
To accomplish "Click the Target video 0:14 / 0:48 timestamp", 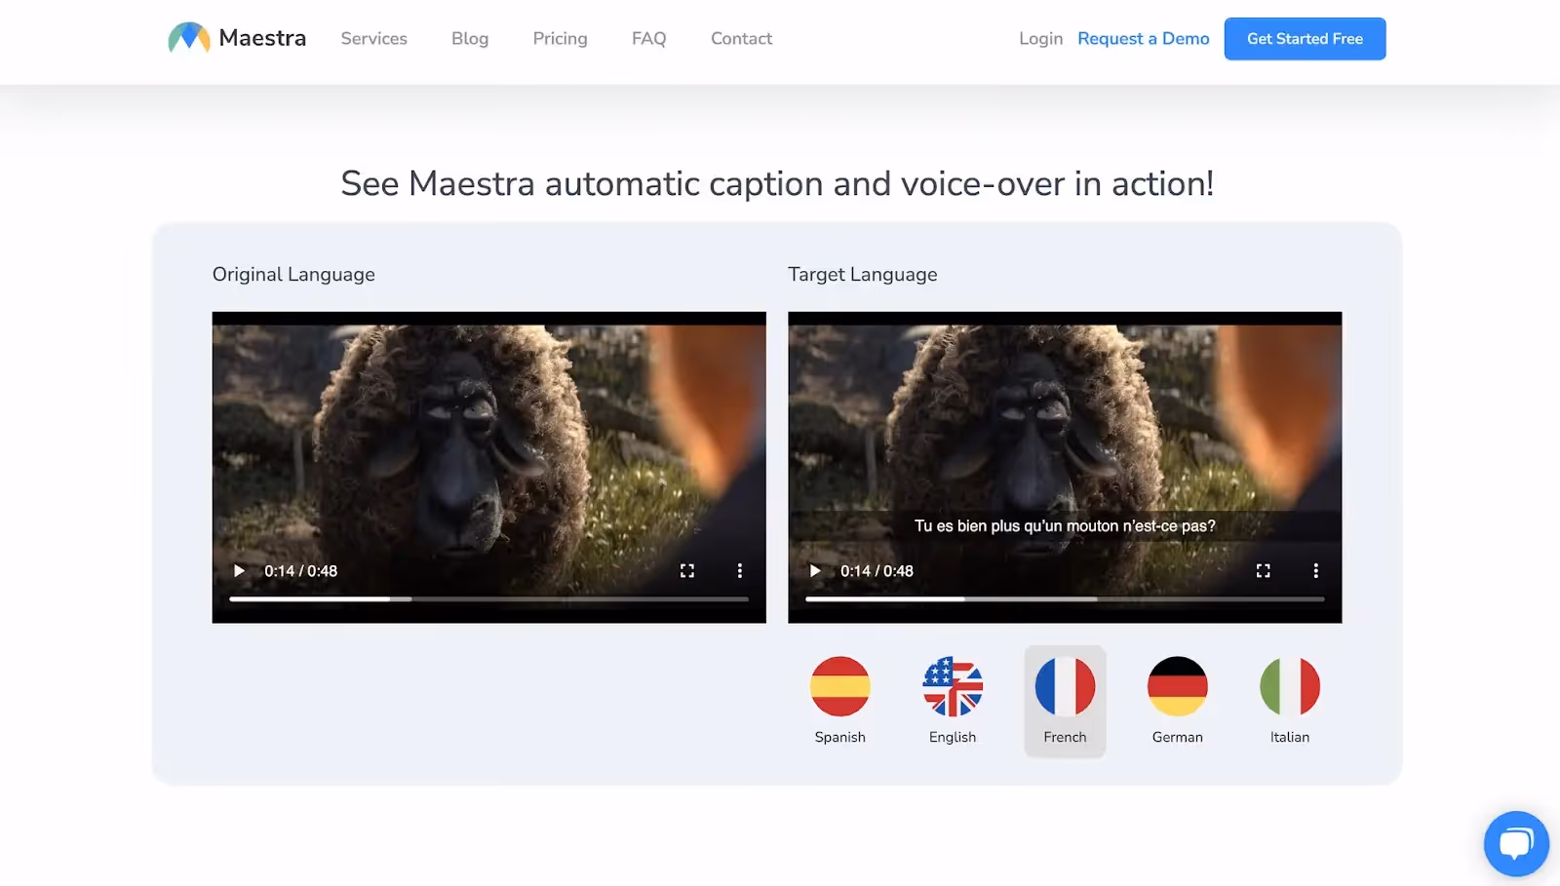I will click(877, 571).
